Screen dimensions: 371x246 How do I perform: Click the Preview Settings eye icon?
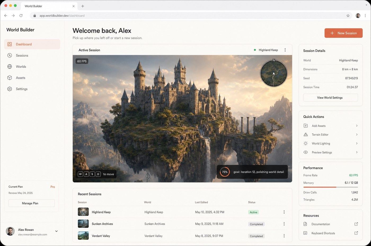(306, 152)
